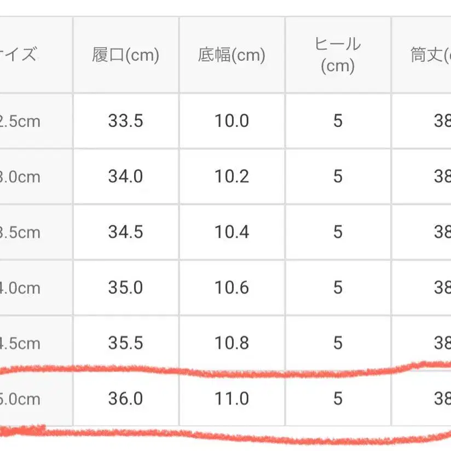Screen dimensions: 451x451
Task: Select the 35.5 cell in 履口 column
Action: point(125,343)
